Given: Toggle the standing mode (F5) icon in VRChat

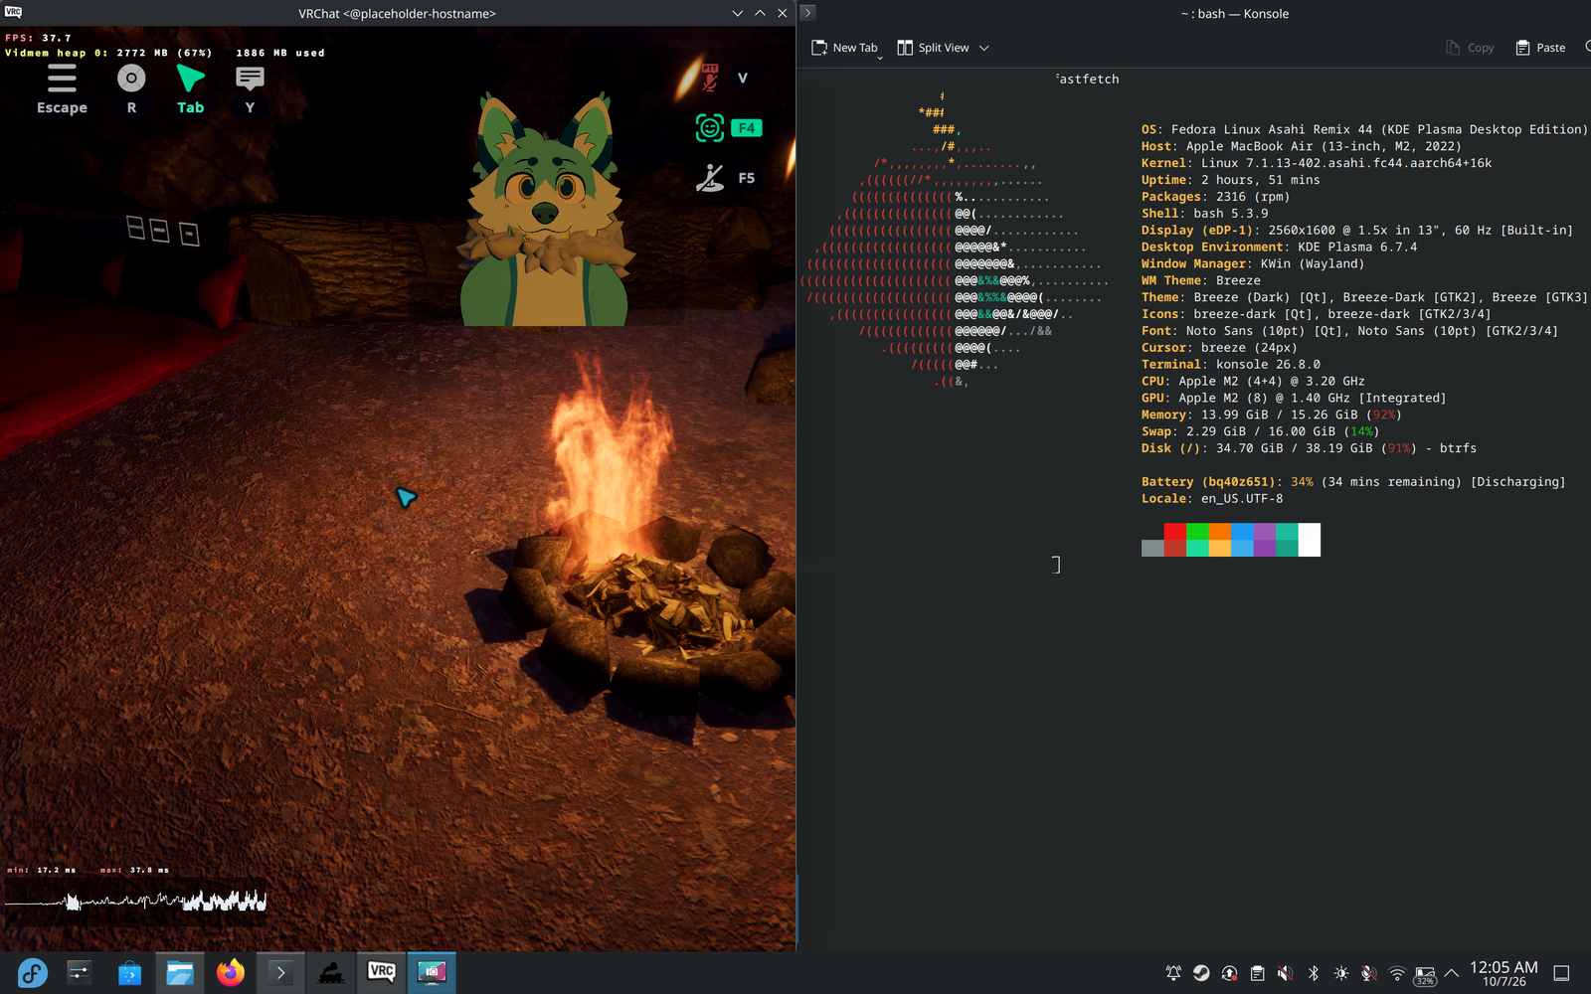Looking at the screenshot, I should [x=710, y=177].
